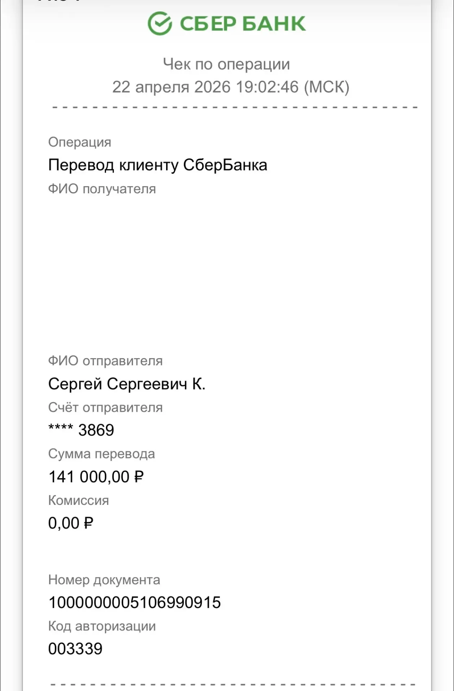Click the ФИО получателя label
454x691 pixels.
[102, 189]
